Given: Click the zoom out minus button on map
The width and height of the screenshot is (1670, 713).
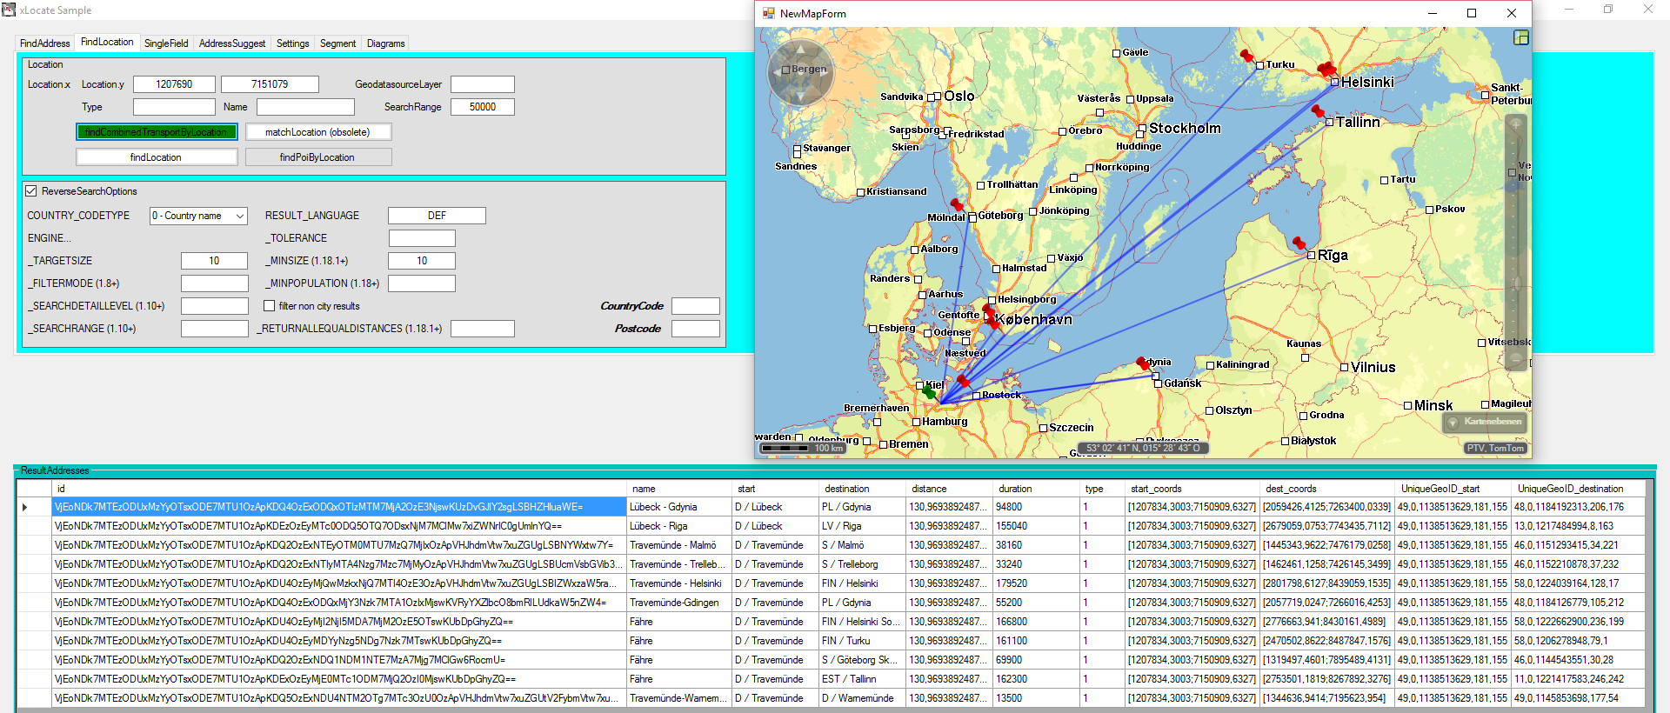Looking at the screenshot, I should pyautogui.click(x=1516, y=358).
